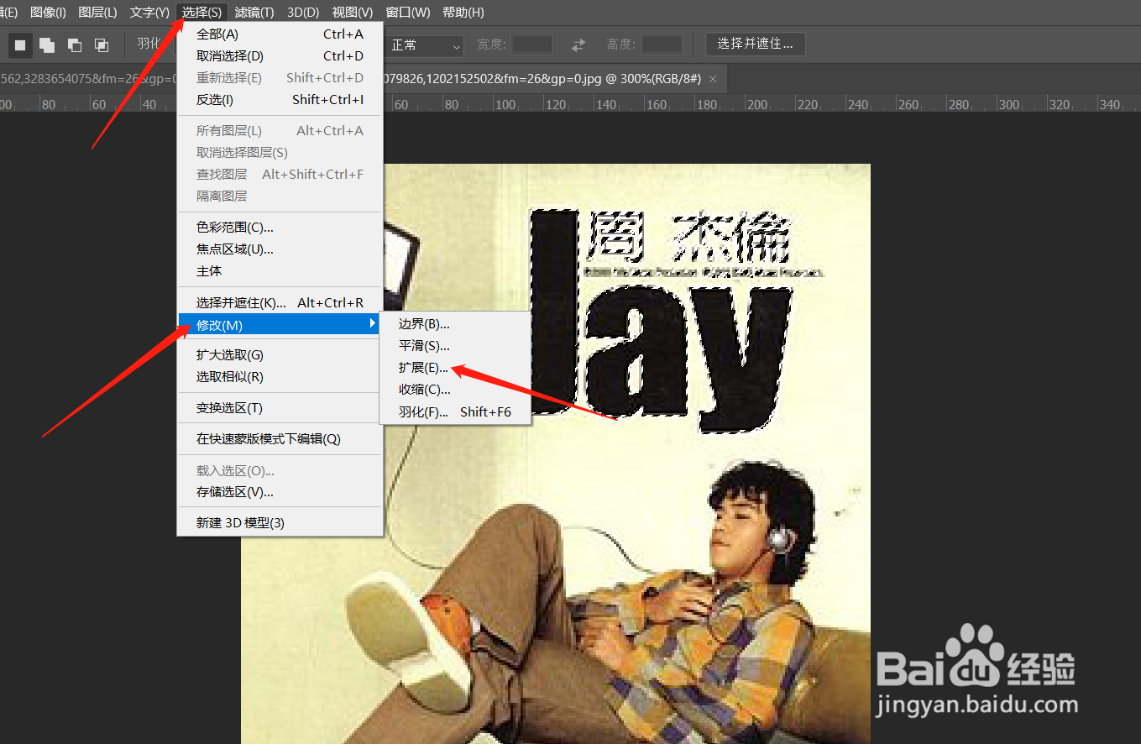Choose 扩大选取(G) menu entry
This screenshot has width=1141, height=744.
click(x=280, y=355)
